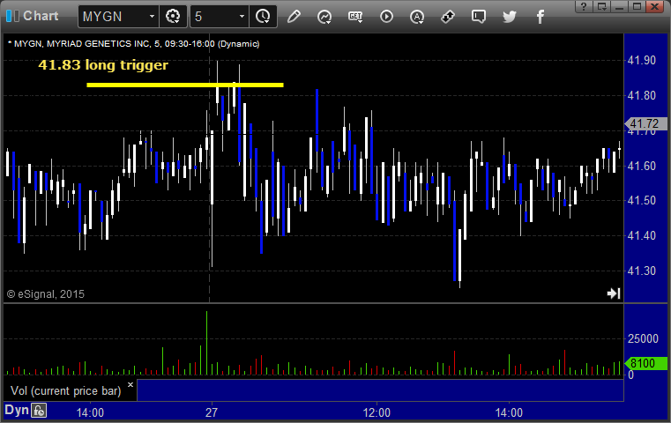The width and height of the screenshot is (671, 423).
Task: Click the window linking icon
Action: click(448, 17)
